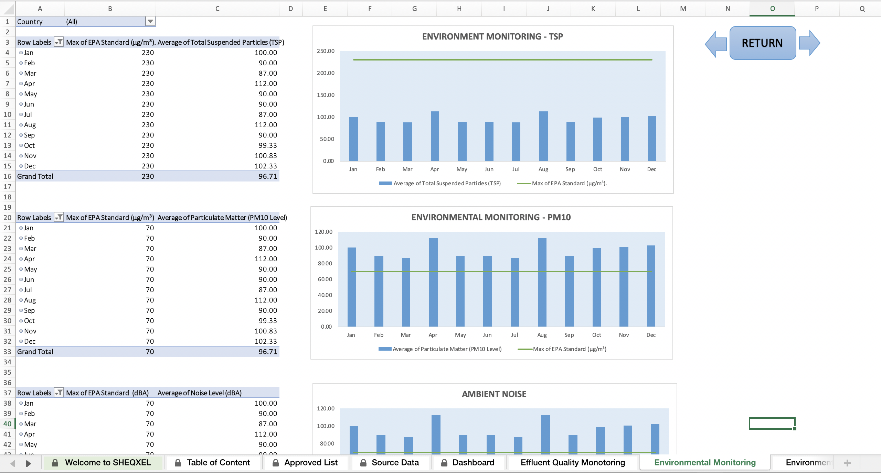Viewport: 881px width, 473px height.
Task: Expand Aug row in TSP pivot table
Action: coord(21,125)
